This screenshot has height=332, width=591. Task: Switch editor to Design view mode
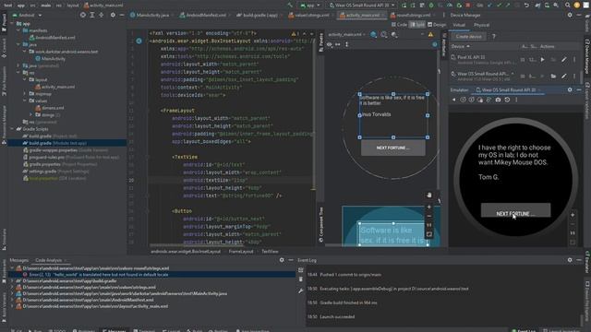pos(437,25)
